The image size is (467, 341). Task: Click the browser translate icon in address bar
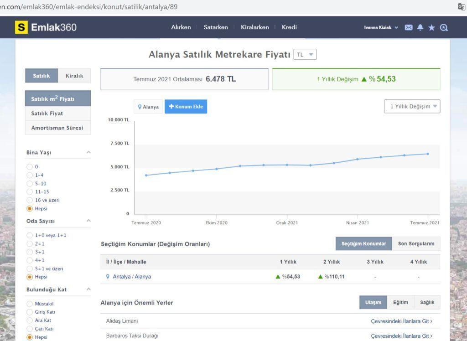tap(461, 6)
